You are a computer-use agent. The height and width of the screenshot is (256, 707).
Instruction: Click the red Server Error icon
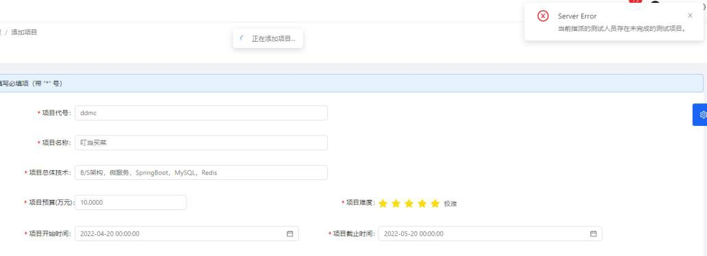(x=543, y=16)
